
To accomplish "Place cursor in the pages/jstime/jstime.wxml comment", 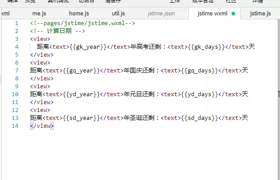I will point(82,23).
